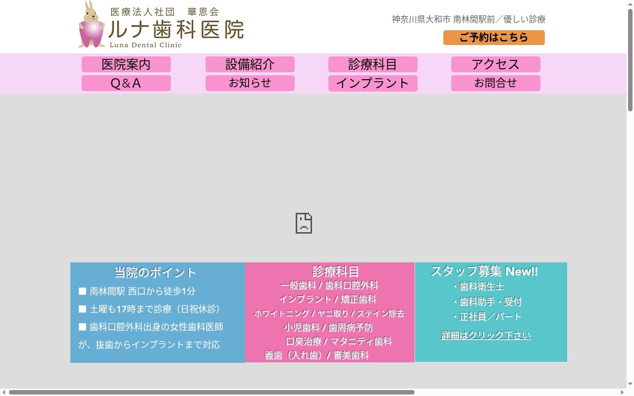Click the scroll up arrow
This screenshot has height=396, width=634.
(x=630, y=3)
